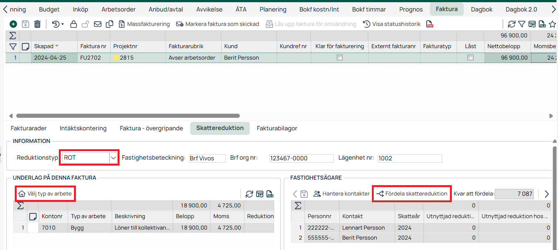The height and width of the screenshot is (250, 558).
Task: Send invoice via the envelope icon
Action: [x=98, y=24]
